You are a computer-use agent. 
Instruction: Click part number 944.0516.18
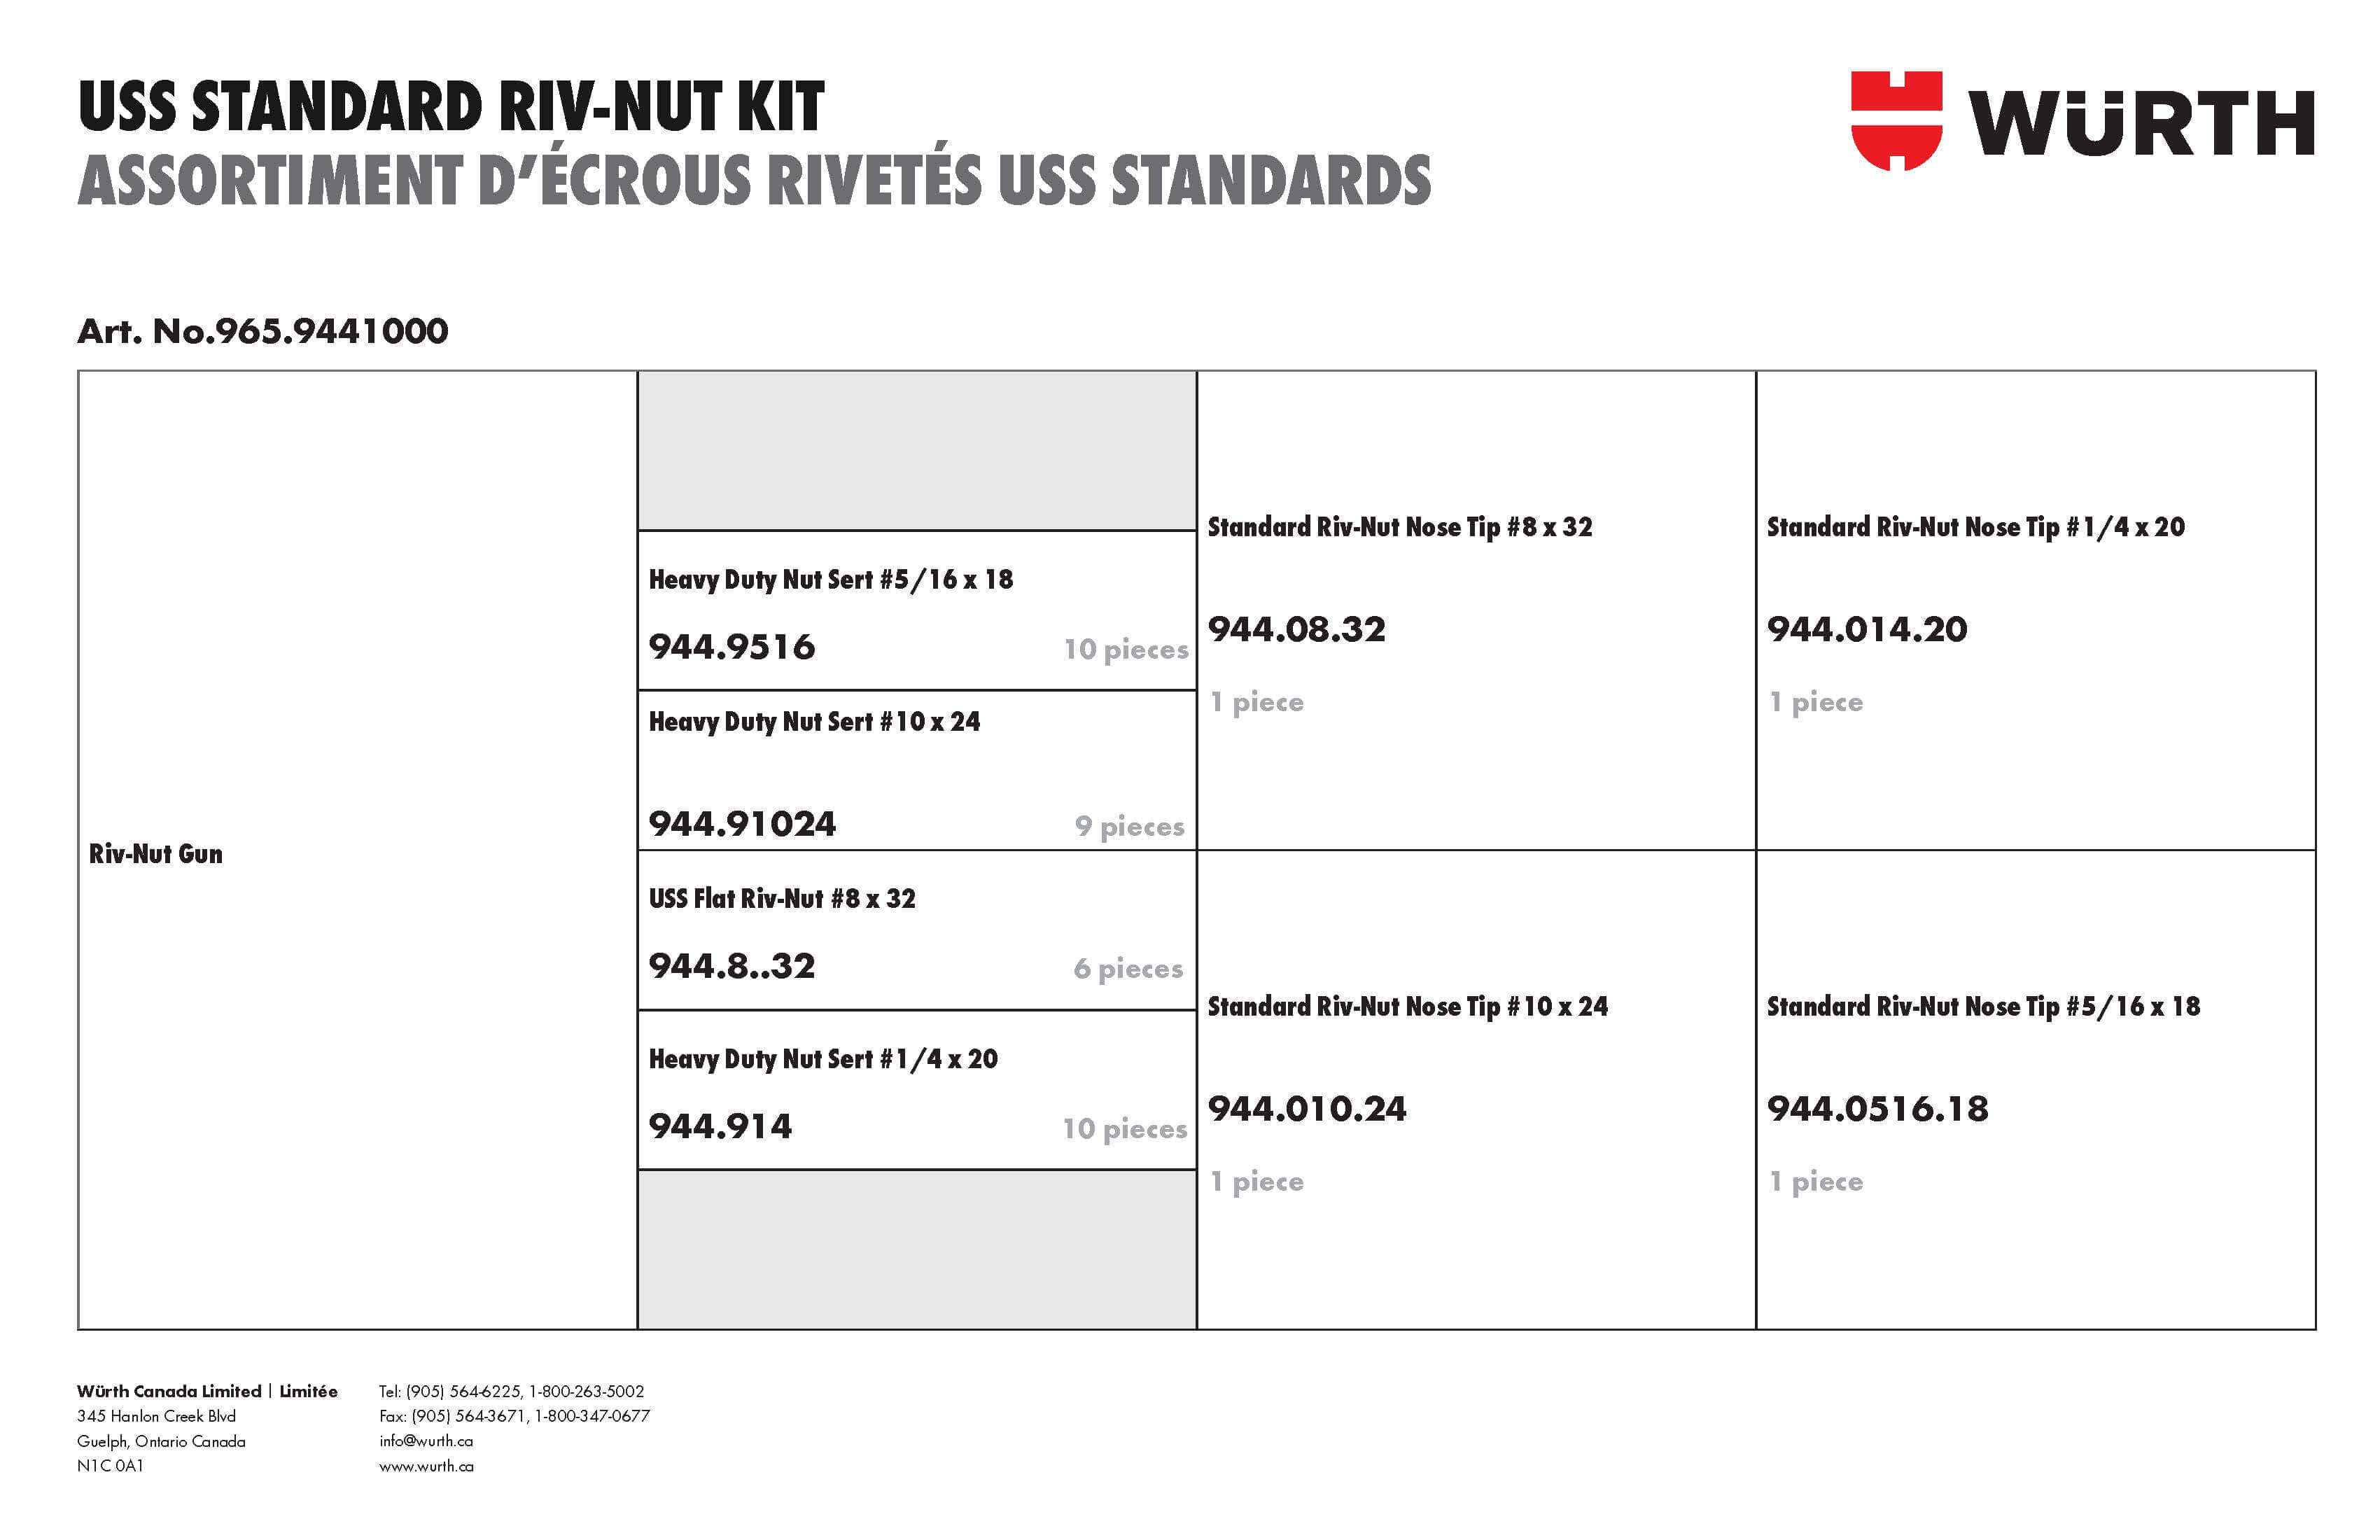coord(1877,1109)
